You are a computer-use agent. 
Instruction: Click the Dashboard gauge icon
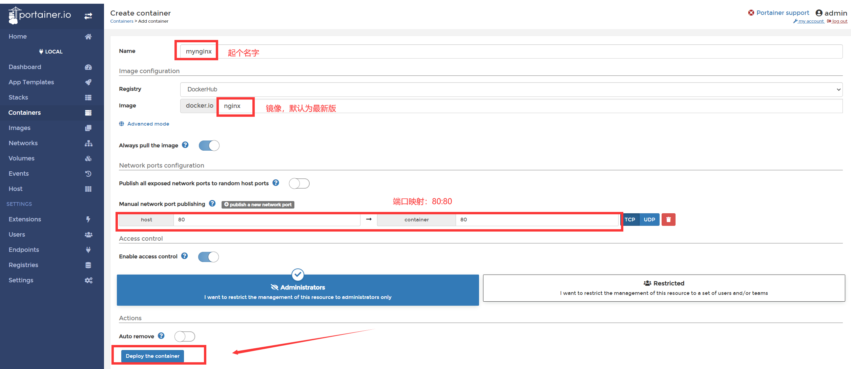coord(88,67)
